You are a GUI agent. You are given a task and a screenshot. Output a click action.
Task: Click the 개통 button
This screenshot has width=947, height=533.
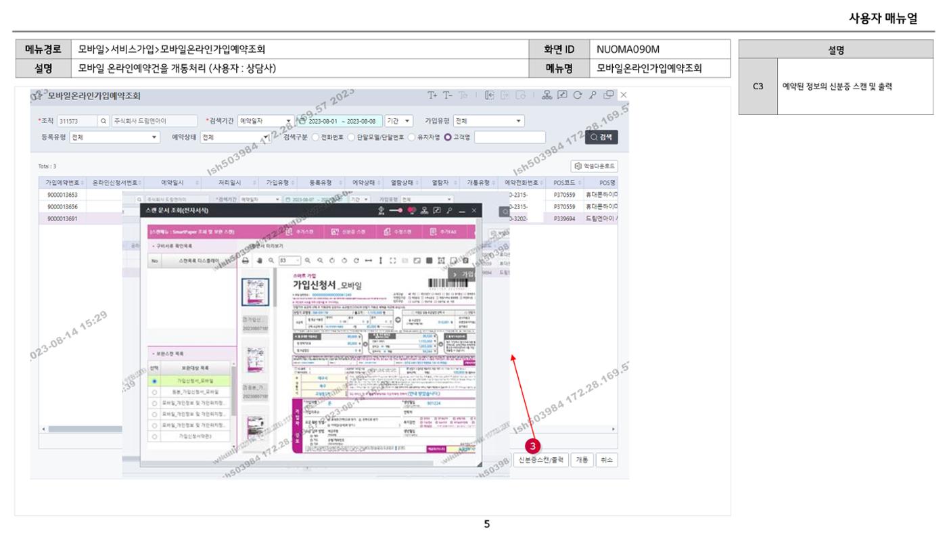[582, 459]
